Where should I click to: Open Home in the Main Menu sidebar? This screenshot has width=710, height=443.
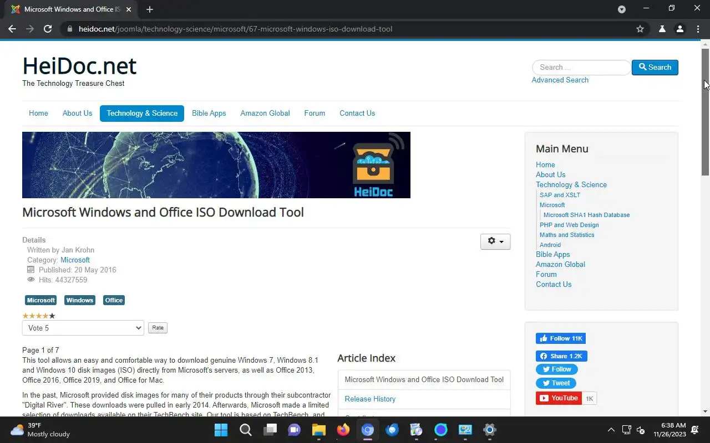(545, 164)
